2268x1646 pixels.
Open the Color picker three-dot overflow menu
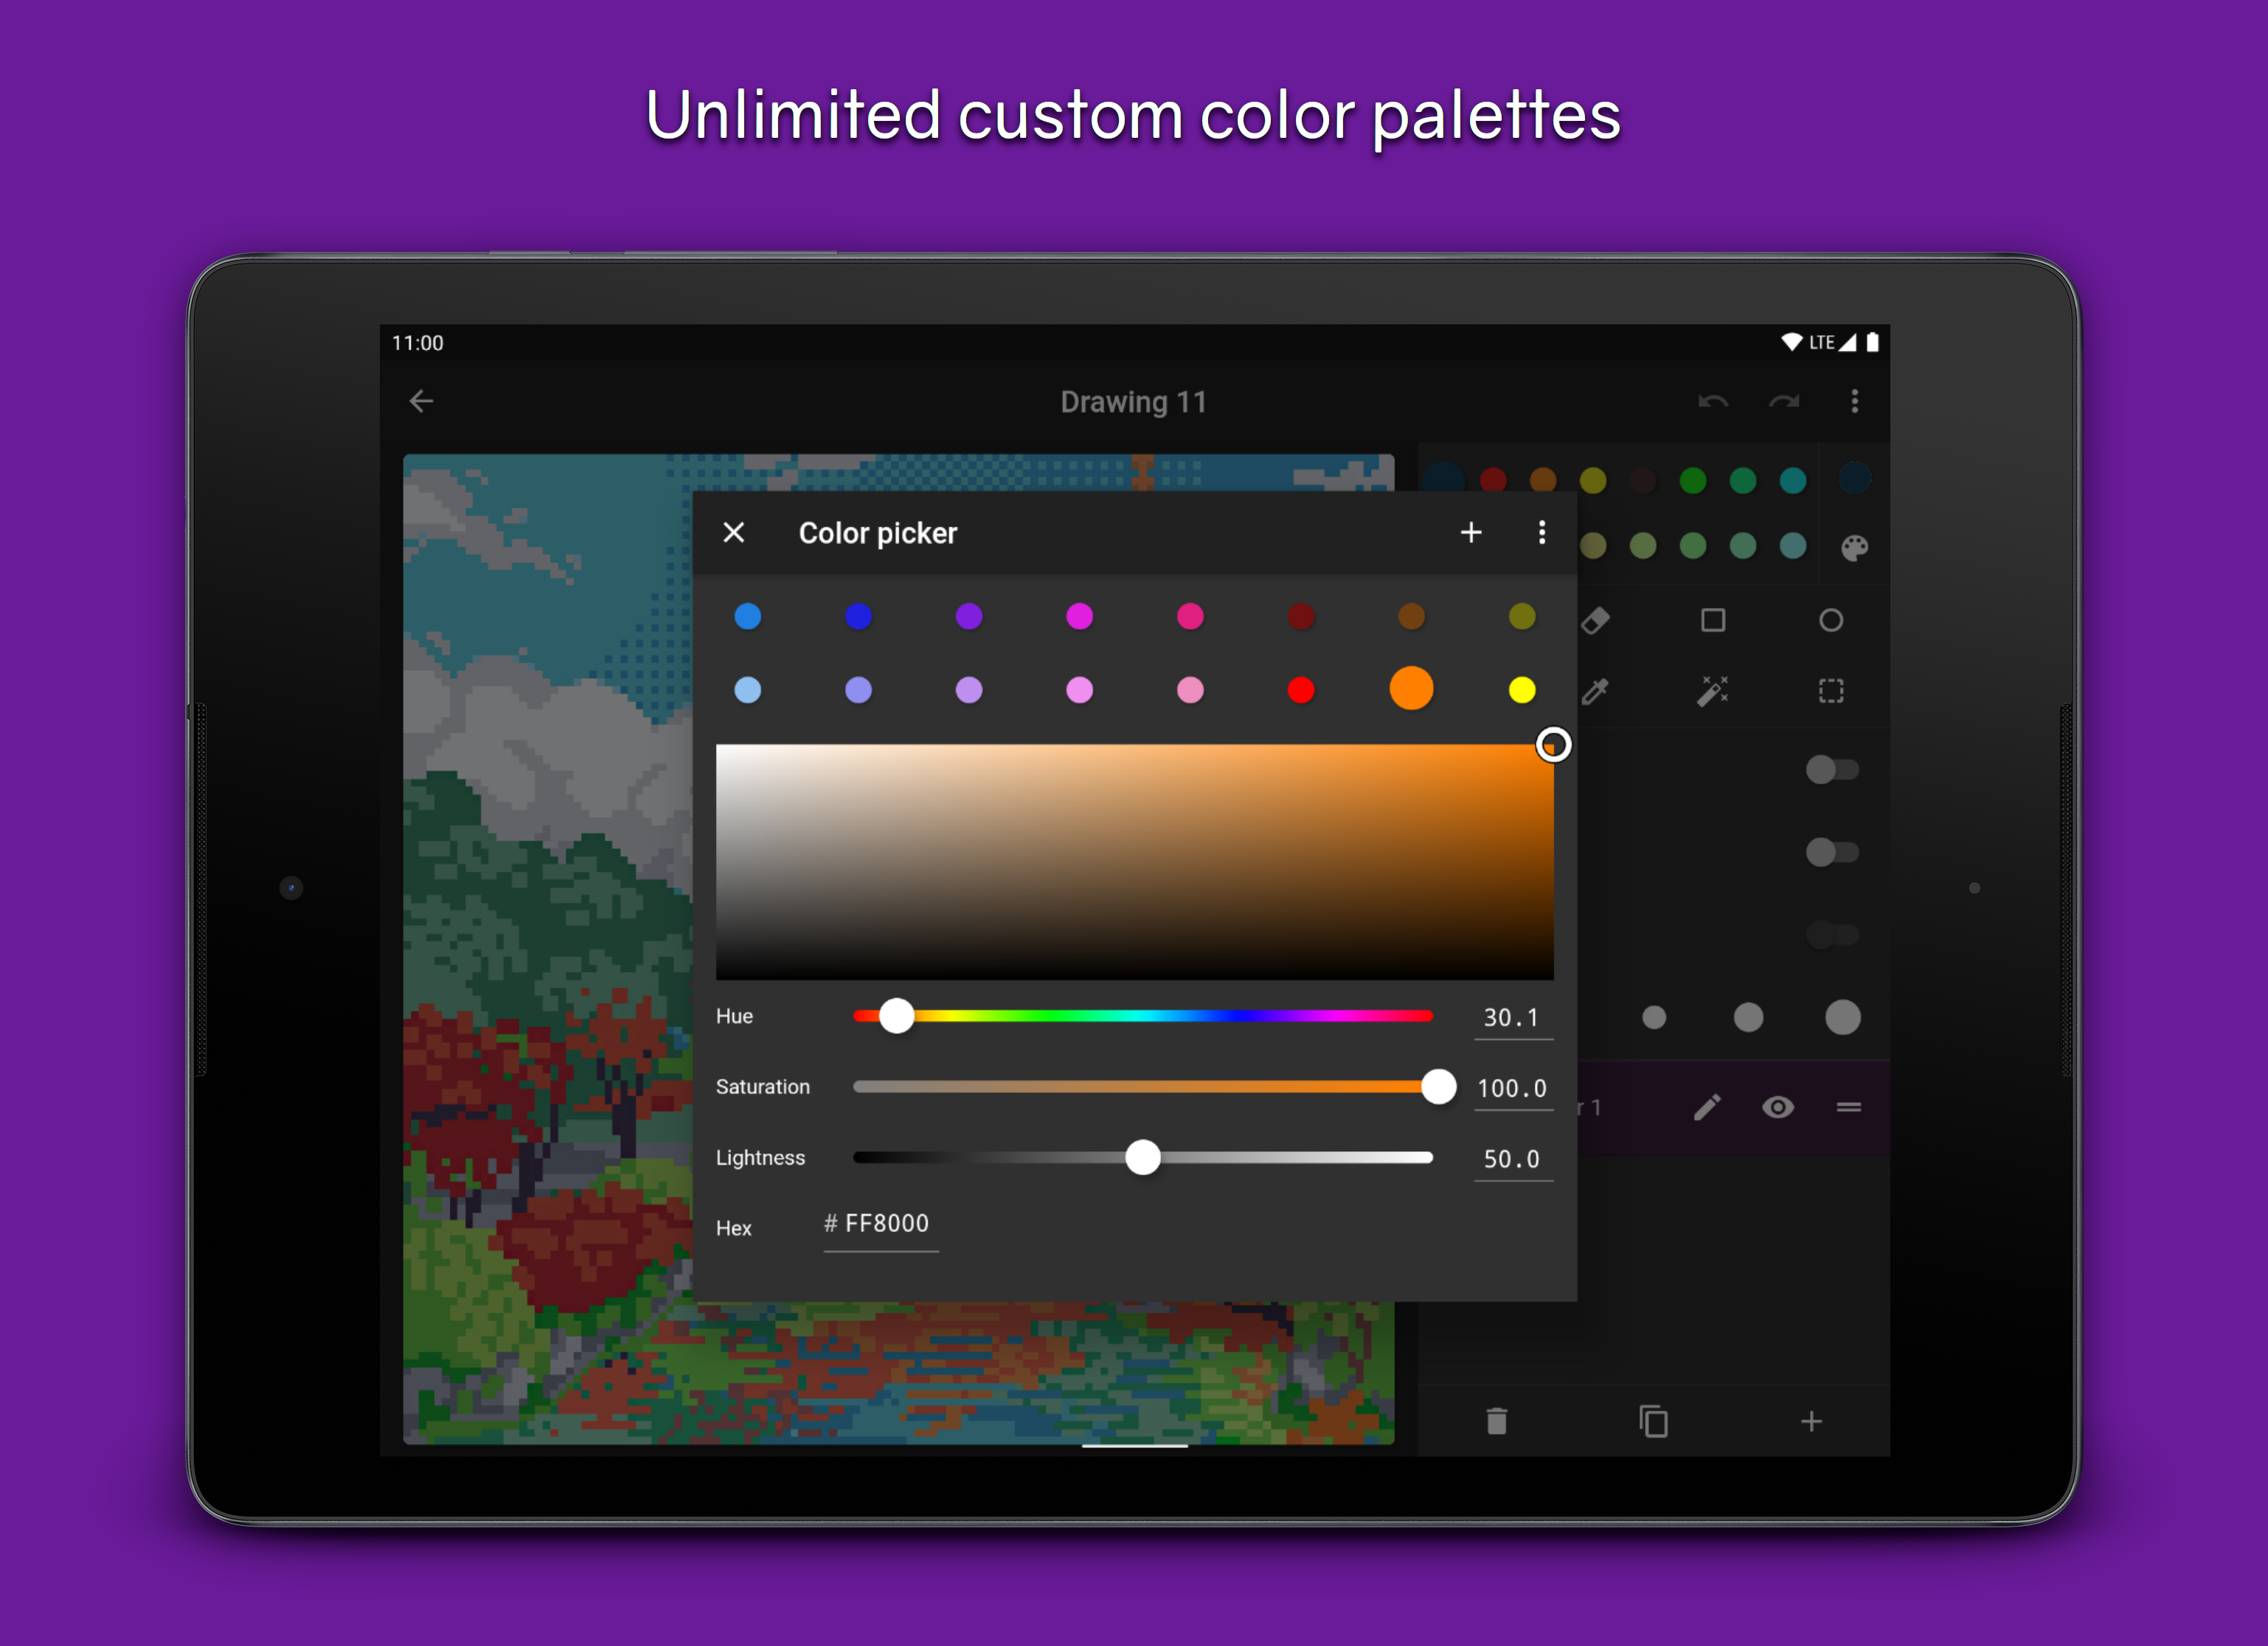click(x=1541, y=533)
